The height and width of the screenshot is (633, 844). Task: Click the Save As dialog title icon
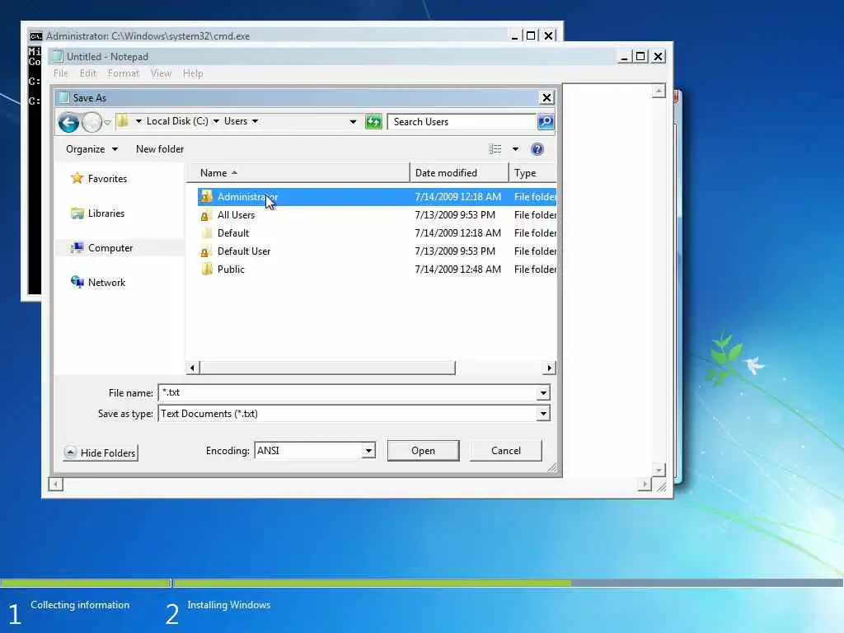pos(64,97)
